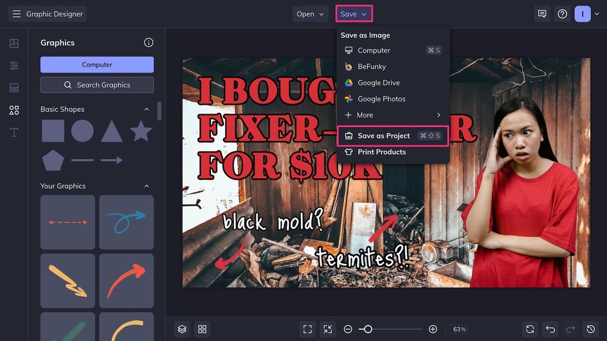
Task: Select the 'black mold?' text on canvas
Action: click(x=273, y=222)
